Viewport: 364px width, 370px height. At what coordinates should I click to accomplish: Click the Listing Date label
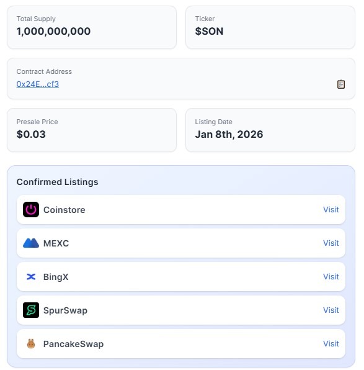pos(213,122)
